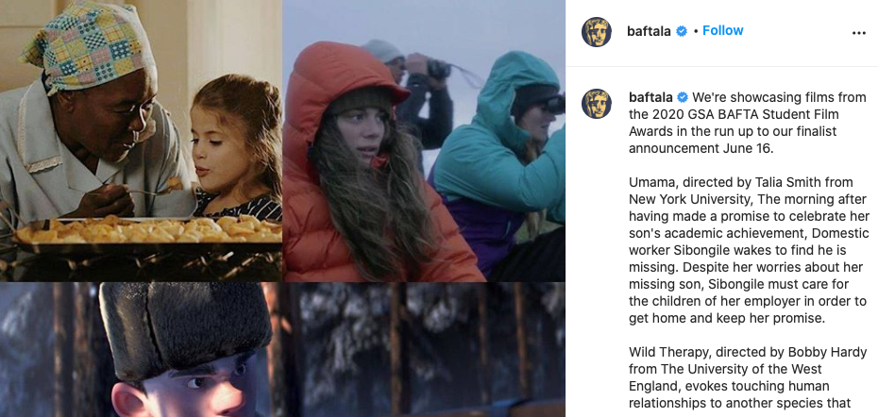Click the opening caption text about 2020 GSA BAFTA Awards
The image size is (878, 417).
click(x=748, y=124)
